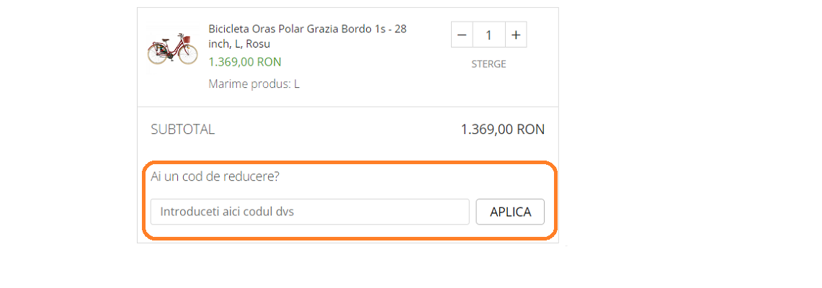Screen dimensions: 822x288
Task: Click the 'Introduceti aici codul dvs' placeholder
Action: pos(227,212)
